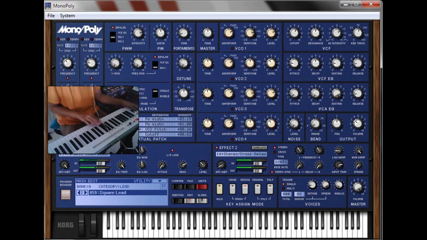This screenshot has height=240, width=427.
Task: Click the TRANSPOSE knob
Action: 183,93
